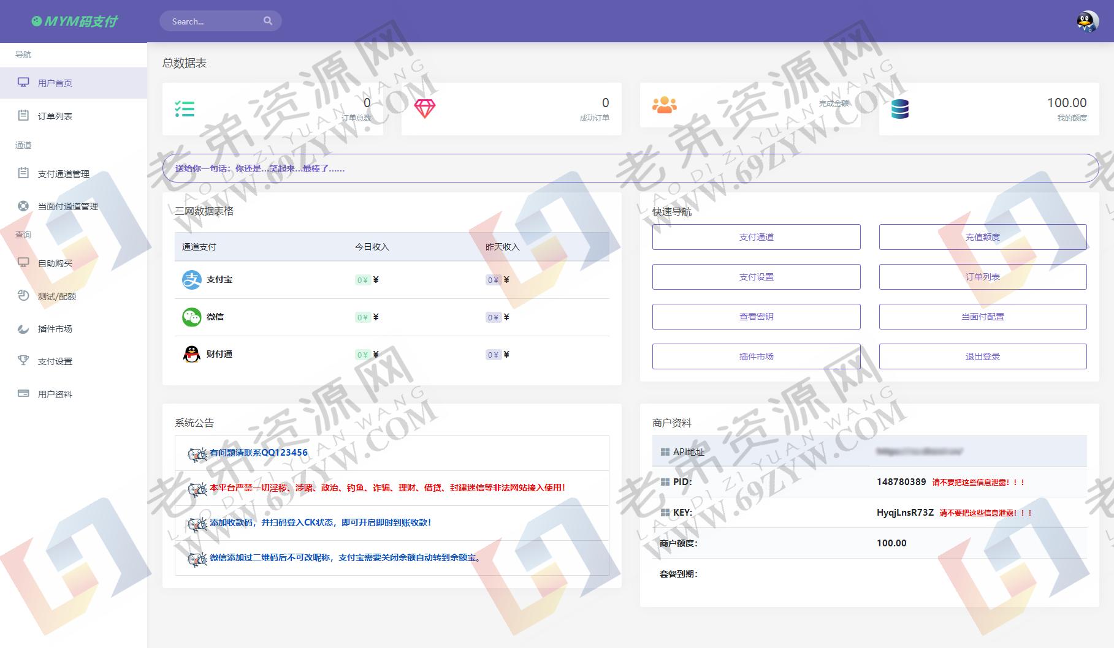Image resolution: width=1114 pixels, height=648 pixels.
Task: Click the 套餐到期 label
Action: (679, 574)
